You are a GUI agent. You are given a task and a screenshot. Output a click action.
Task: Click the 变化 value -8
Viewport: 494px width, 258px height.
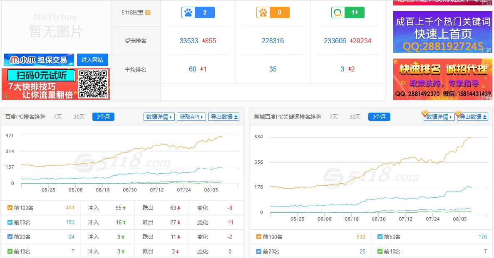(x=230, y=208)
